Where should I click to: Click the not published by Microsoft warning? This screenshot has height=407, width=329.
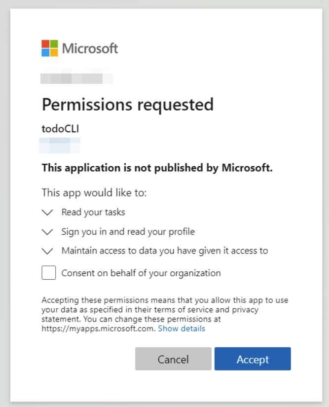tap(157, 168)
